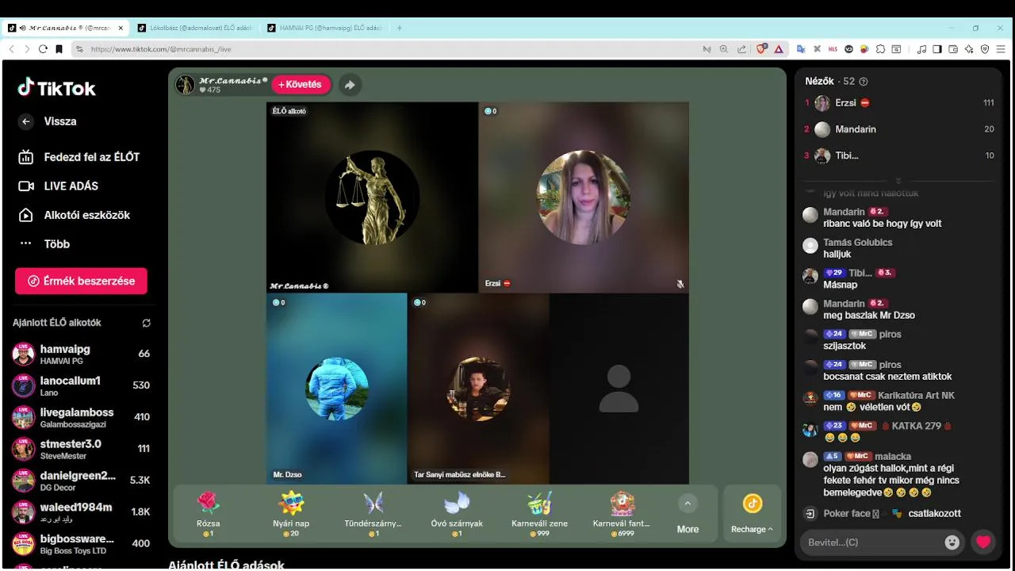Collapse viewer ranking with the chevron

898,182
